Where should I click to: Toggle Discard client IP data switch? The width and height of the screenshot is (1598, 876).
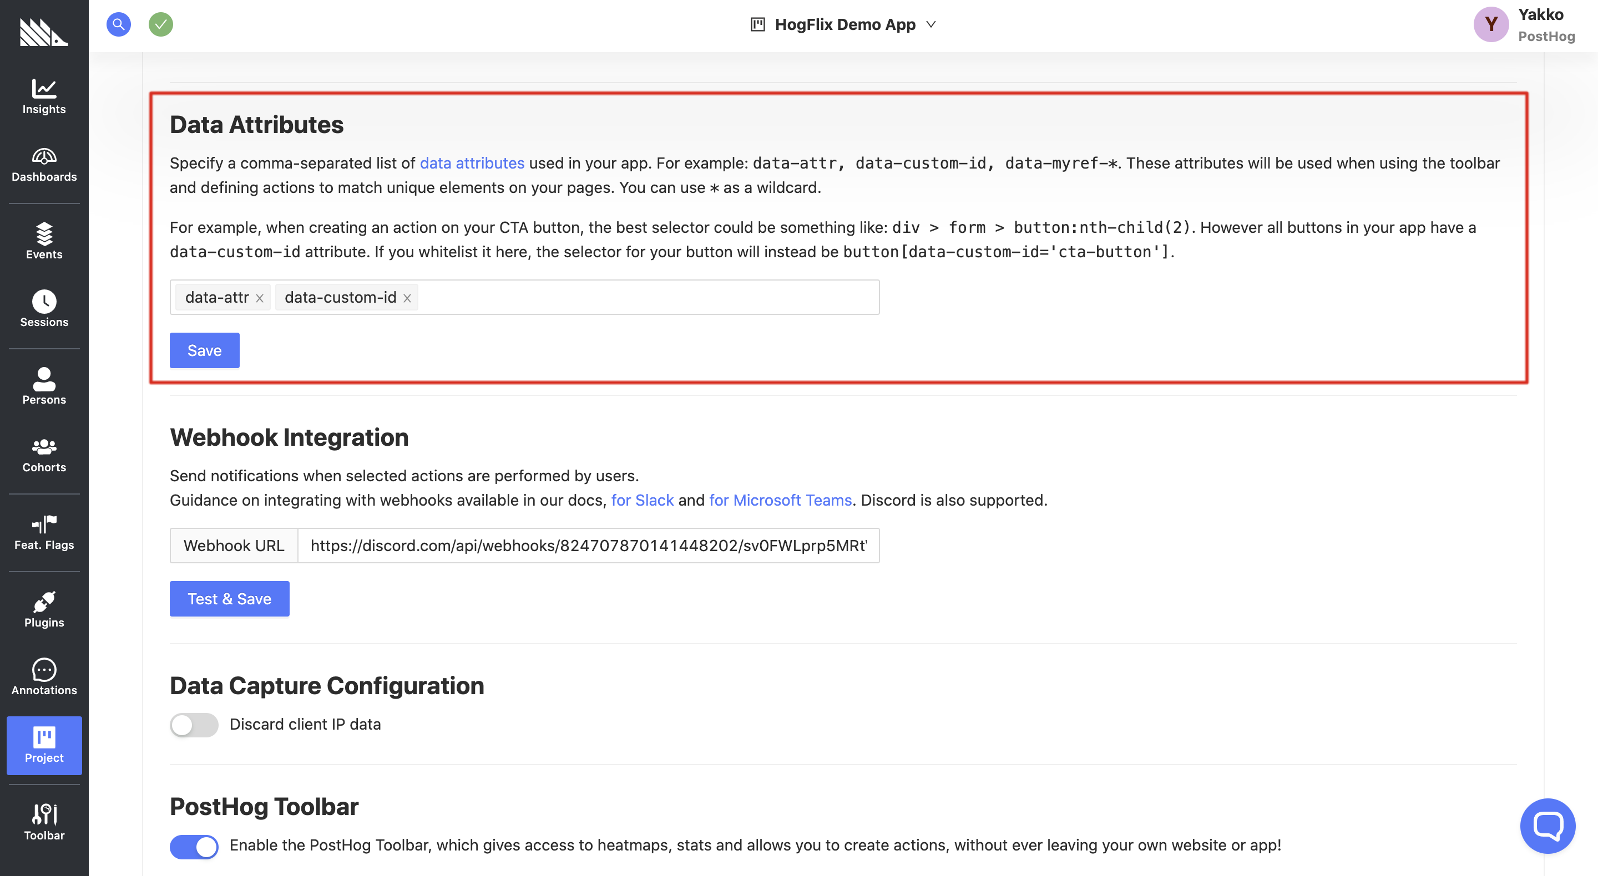(194, 725)
